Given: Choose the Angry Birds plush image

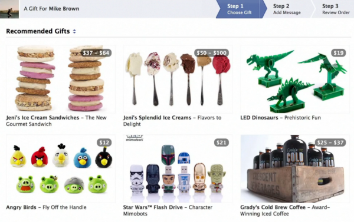Looking at the screenshot, I should [x=61, y=168].
